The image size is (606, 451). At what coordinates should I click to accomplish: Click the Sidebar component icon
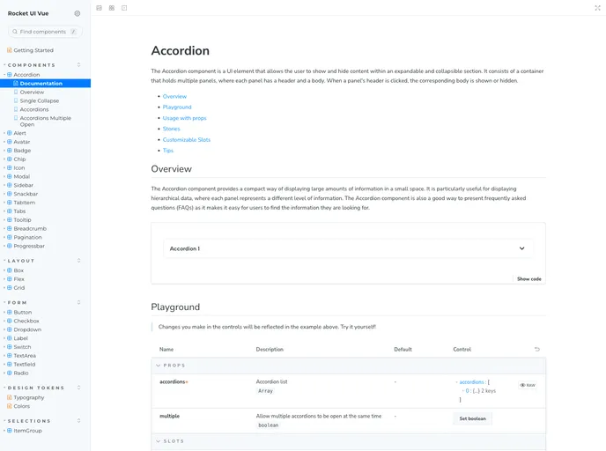(x=10, y=185)
